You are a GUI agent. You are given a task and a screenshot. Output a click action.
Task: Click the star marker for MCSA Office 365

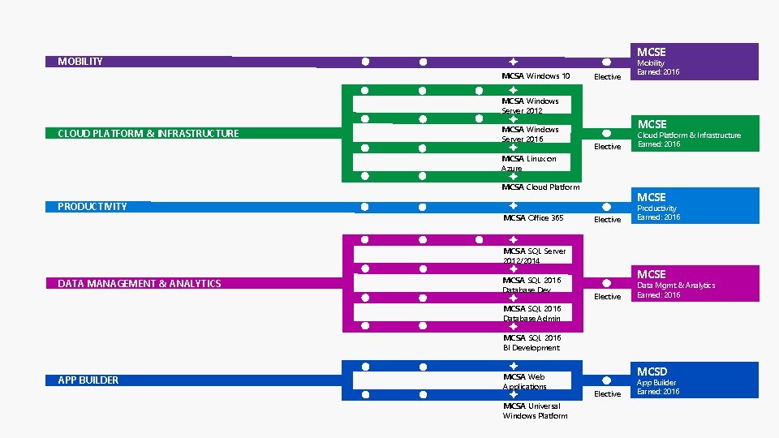(x=513, y=205)
